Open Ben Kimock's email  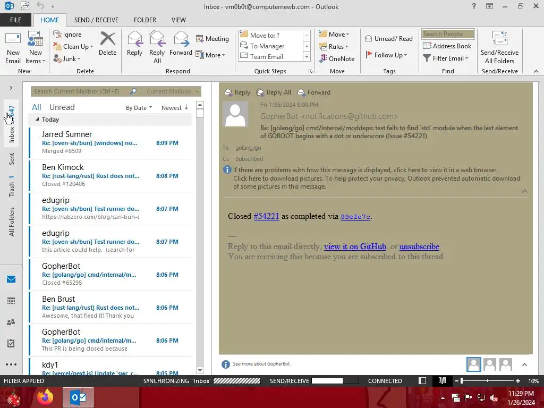110,175
